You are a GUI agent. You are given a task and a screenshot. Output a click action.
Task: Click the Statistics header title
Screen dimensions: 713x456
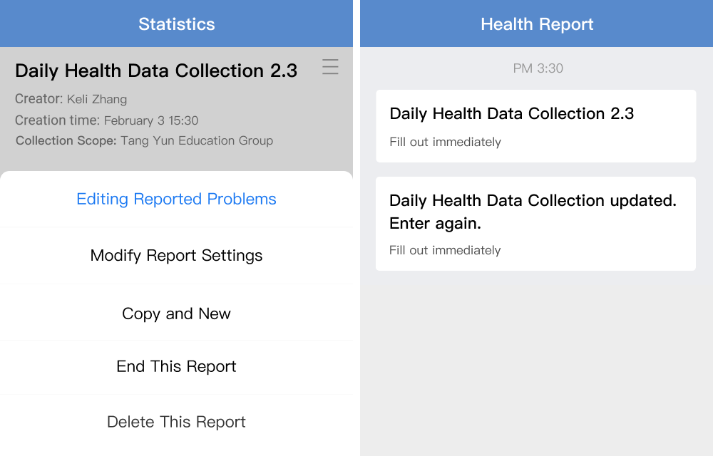point(176,24)
